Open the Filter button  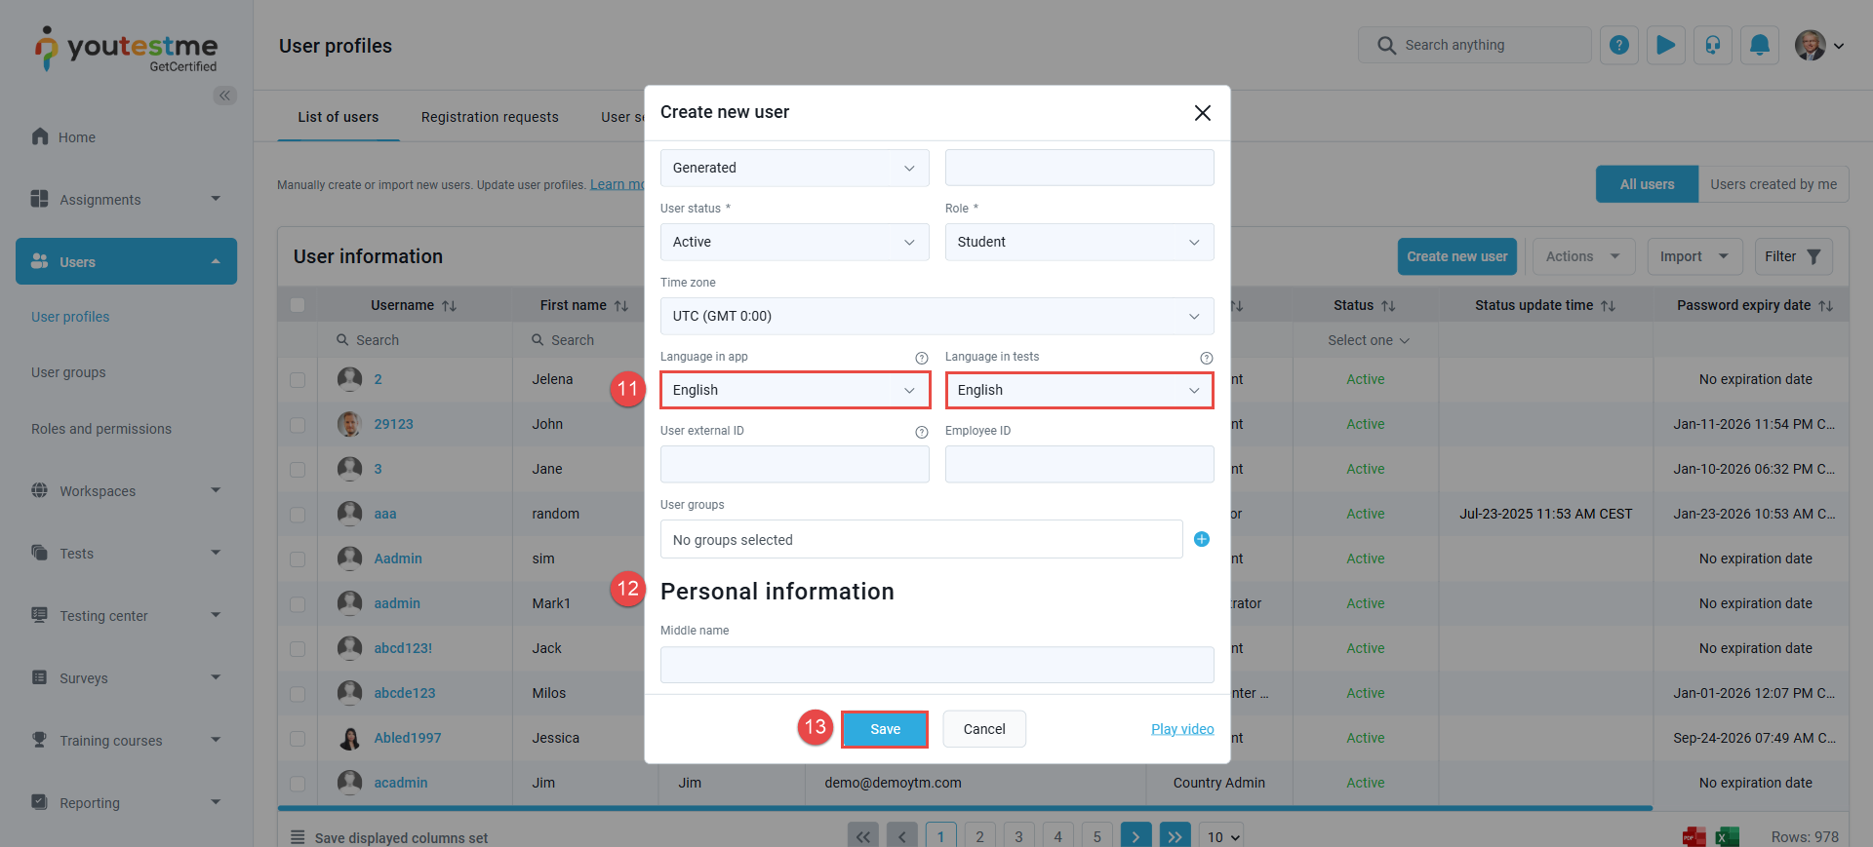(x=1793, y=256)
